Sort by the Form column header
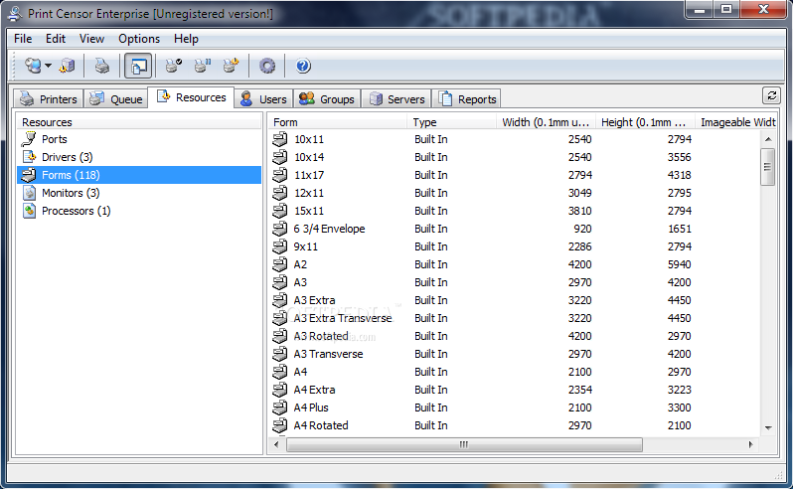793x489 pixels. [x=338, y=122]
